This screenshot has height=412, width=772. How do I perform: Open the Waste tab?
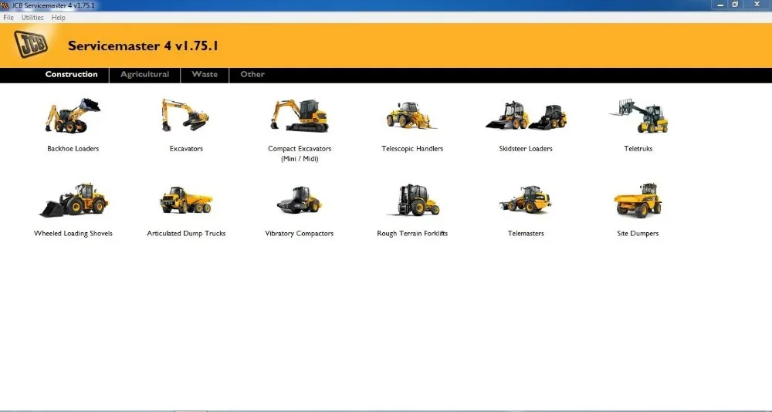point(205,74)
